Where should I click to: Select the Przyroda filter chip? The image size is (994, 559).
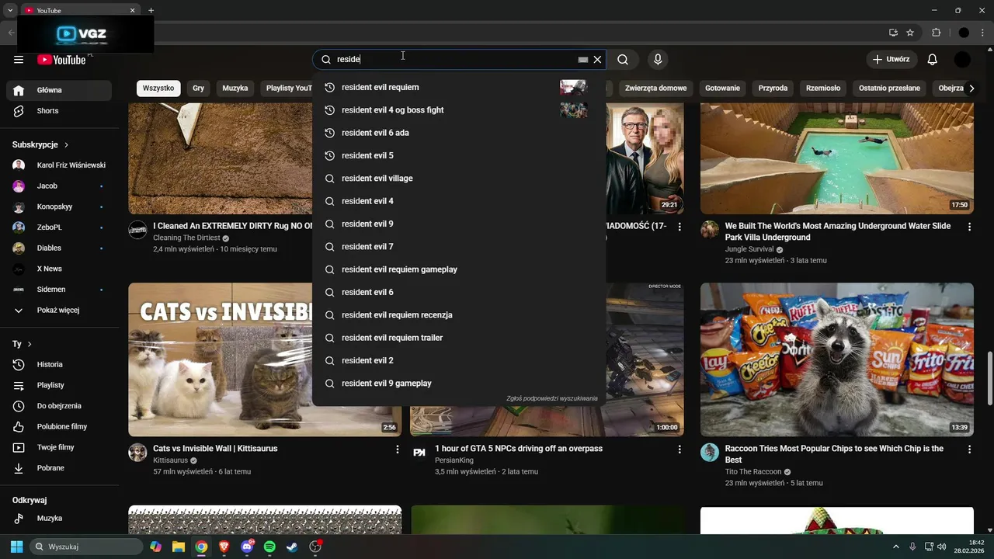point(773,89)
